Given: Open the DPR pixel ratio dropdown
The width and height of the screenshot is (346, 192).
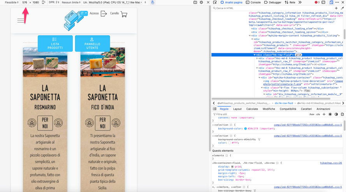Looking at the screenshot, I should tap(54, 2).
